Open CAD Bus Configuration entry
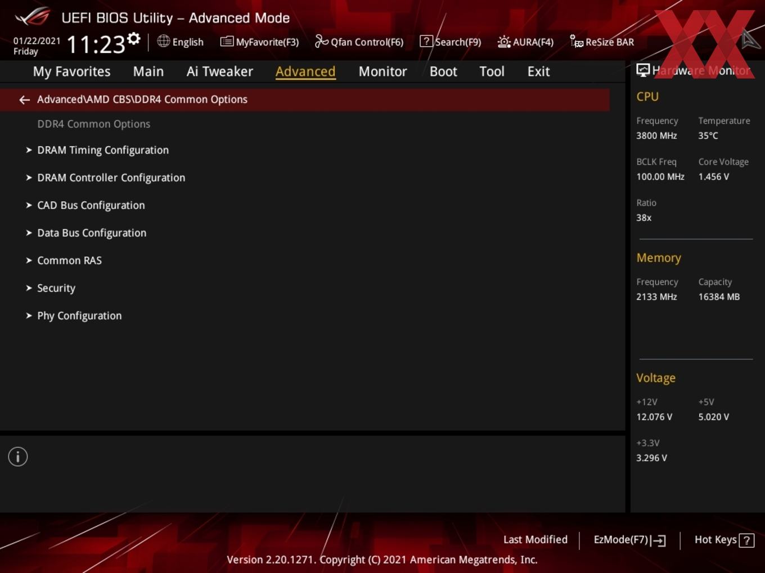Image resolution: width=765 pixels, height=573 pixels. click(91, 205)
